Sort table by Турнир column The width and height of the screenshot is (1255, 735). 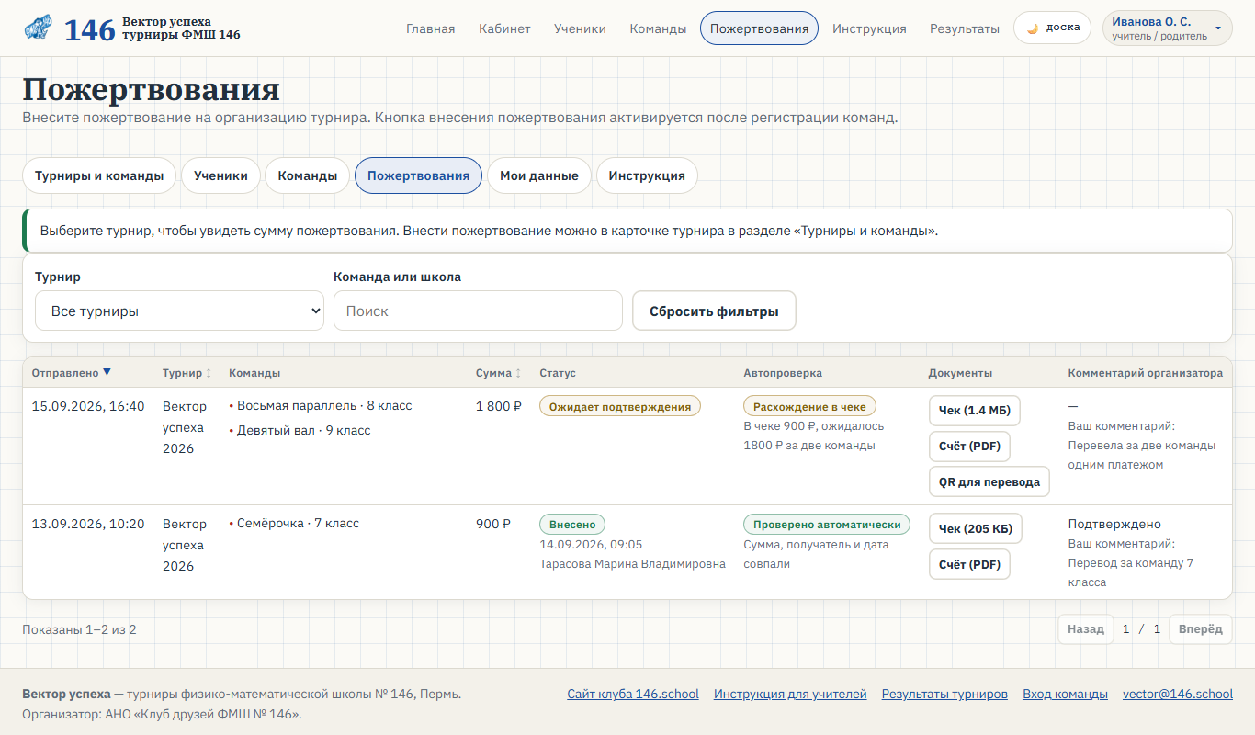[187, 373]
